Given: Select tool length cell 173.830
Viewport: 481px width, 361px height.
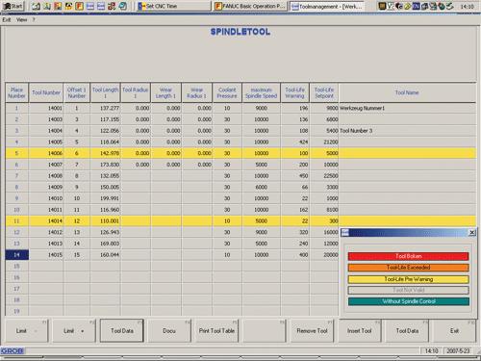Looking at the screenshot, I should pyautogui.click(x=105, y=165).
